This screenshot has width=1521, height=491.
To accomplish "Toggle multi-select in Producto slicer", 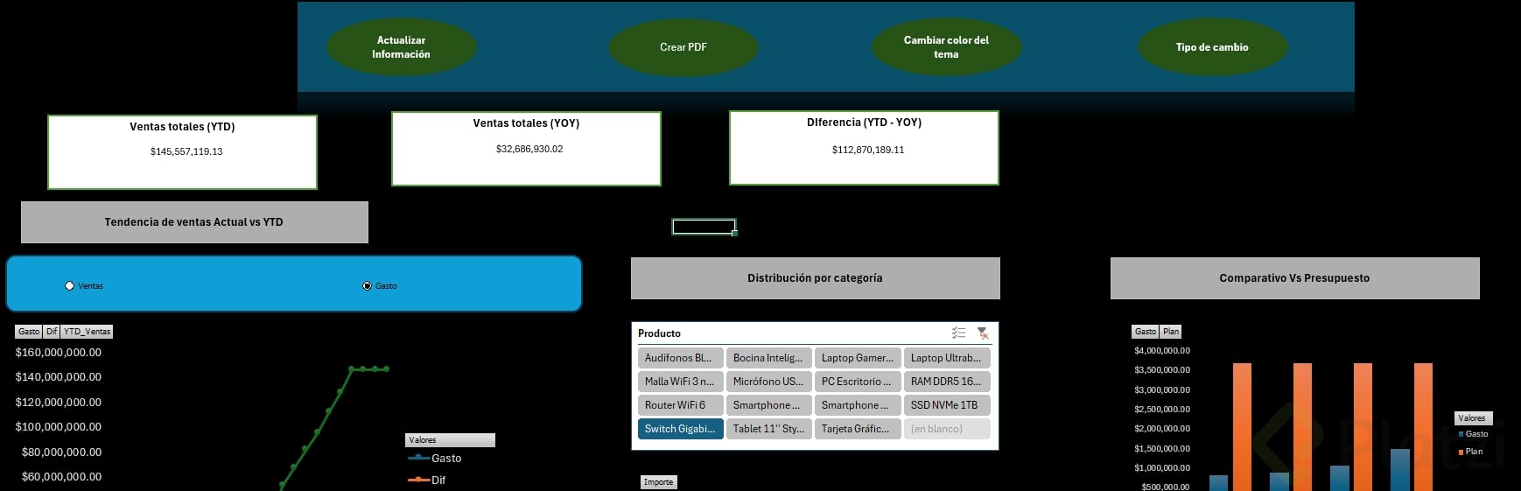I will pos(958,333).
